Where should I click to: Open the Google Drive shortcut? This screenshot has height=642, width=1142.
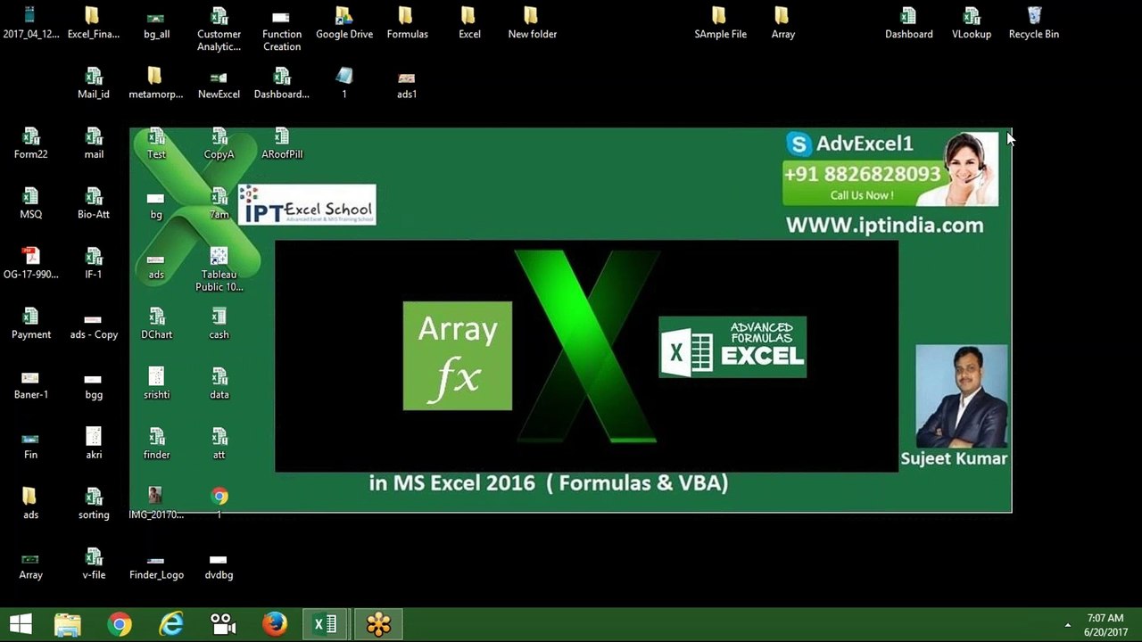pyautogui.click(x=344, y=23)
